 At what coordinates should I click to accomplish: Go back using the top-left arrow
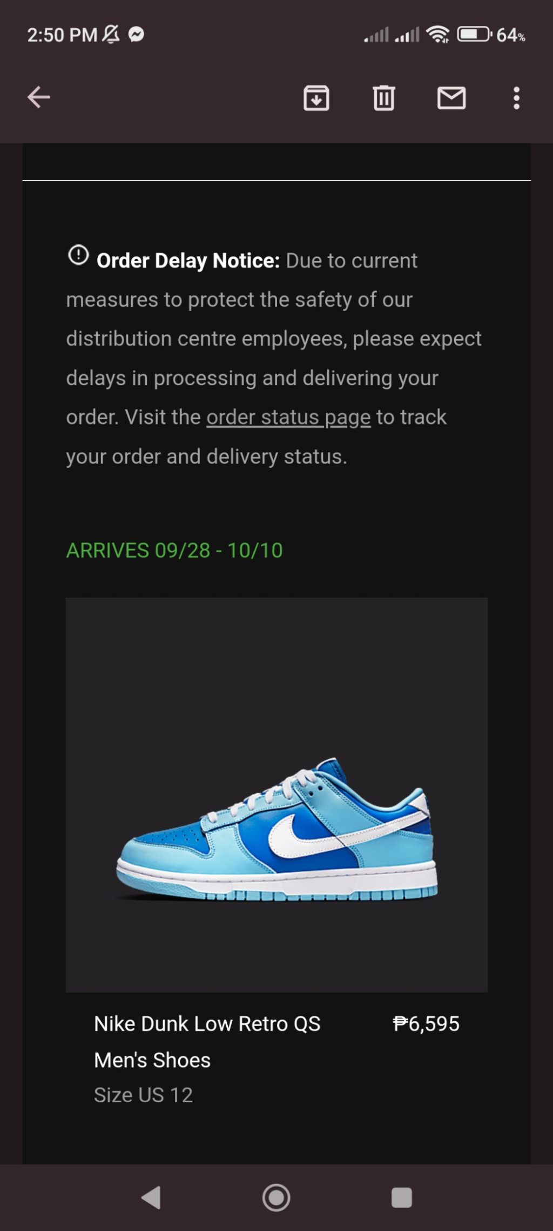[x=38, y=97]
